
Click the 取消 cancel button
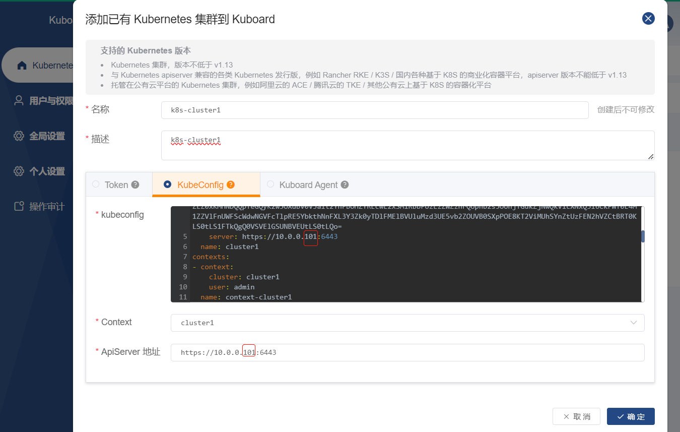point(576,416)
